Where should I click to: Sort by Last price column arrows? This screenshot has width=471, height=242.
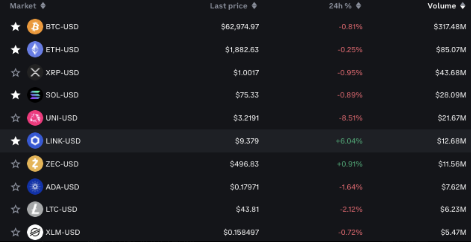(254, 6)
